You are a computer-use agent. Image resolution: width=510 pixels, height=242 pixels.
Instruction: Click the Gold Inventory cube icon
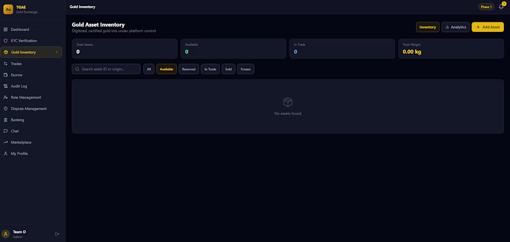(6, 52)
